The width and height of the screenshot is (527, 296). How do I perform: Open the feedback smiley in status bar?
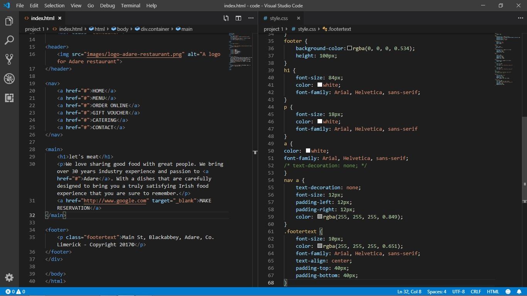[x=508, y=292]
